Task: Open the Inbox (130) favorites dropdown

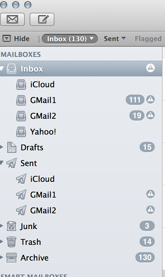Action: [x=70, y=39]
